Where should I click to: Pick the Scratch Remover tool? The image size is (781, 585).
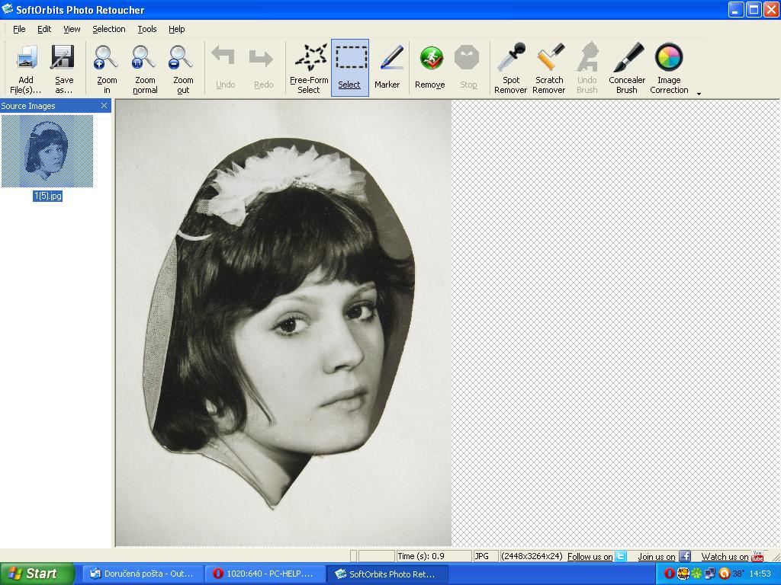(x=549, y=58)
